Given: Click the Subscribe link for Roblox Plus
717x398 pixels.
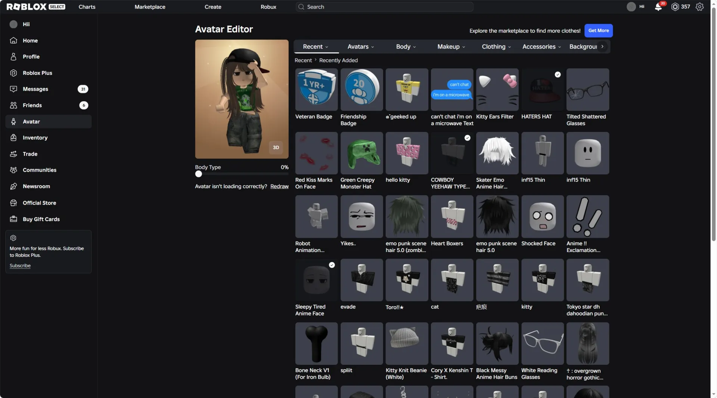Looking at the screenshot, I should [20, 266].
